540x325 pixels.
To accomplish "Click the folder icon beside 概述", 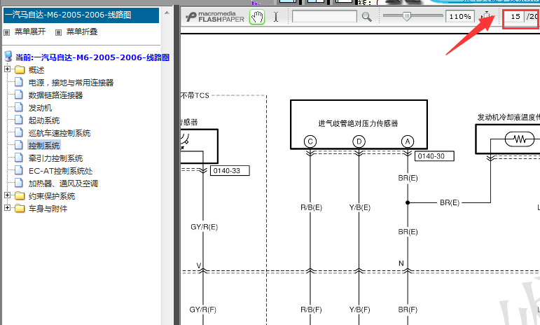I will pos(20,70).
